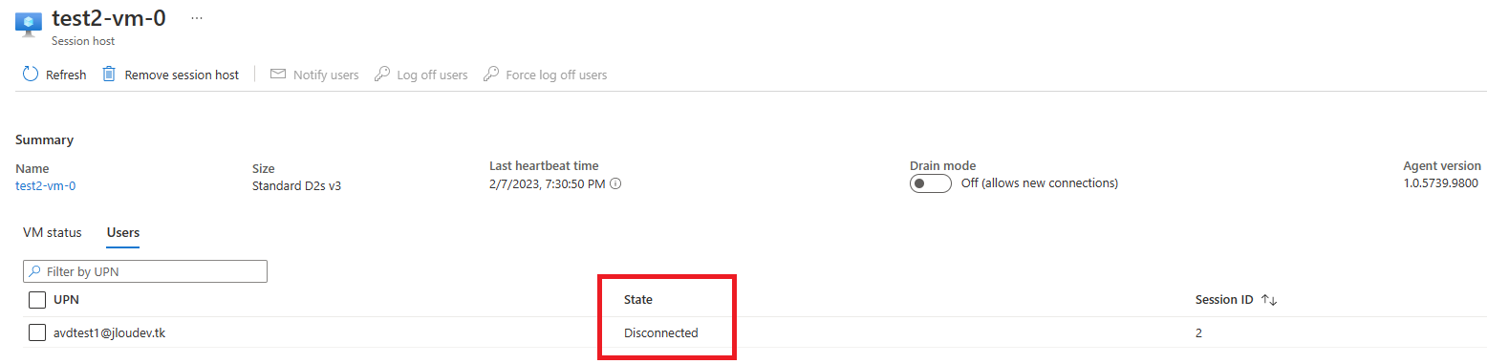This screenshot has height=364, width=1487.
Task: Click the Force log off users button
Action: click(545, 75)
